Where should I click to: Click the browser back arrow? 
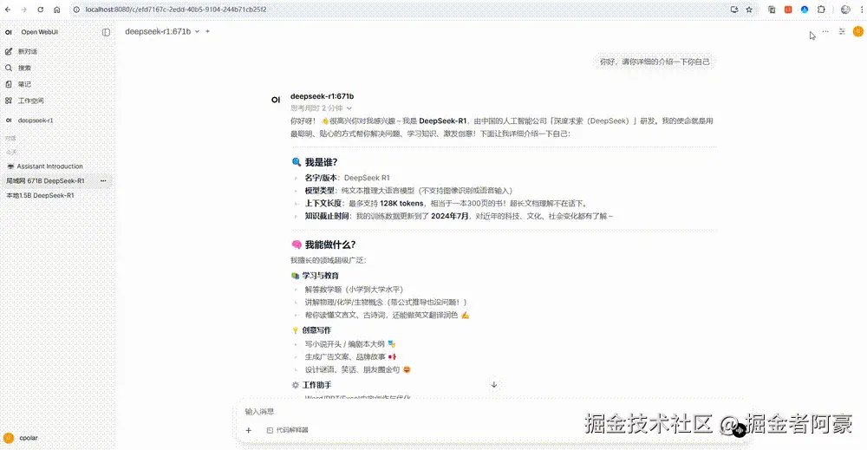pyautogui.click(x=8, y=10)
